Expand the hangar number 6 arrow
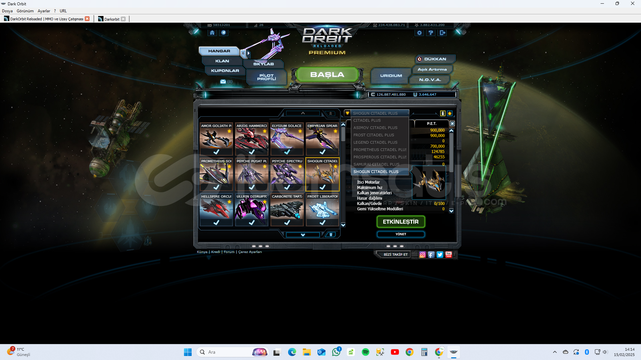 248,53
